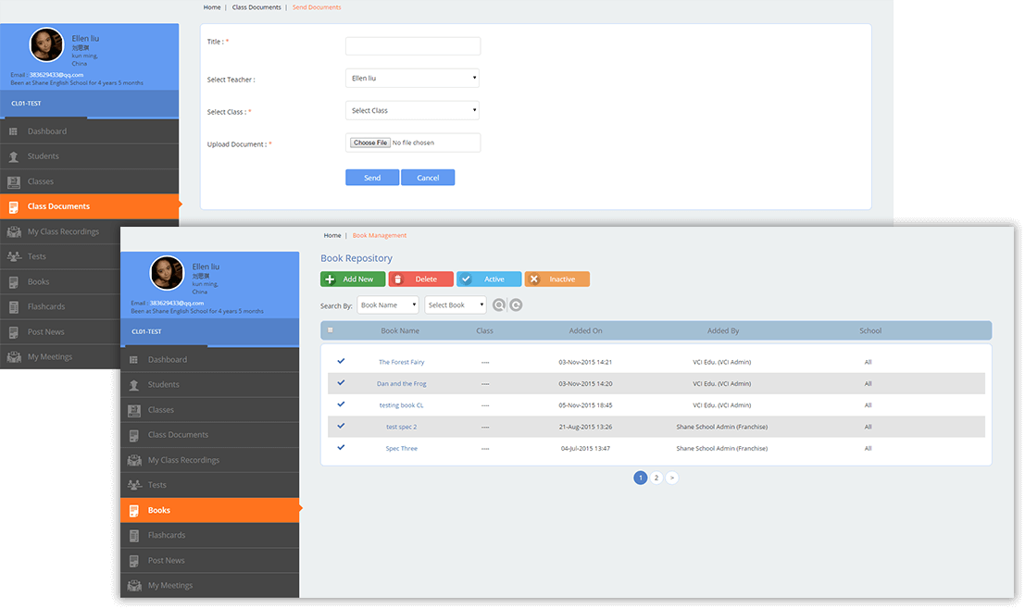1025x609 pixels.
Task: Click Classes icon in Book Repository window sidebar
Action: click(134, 410)
